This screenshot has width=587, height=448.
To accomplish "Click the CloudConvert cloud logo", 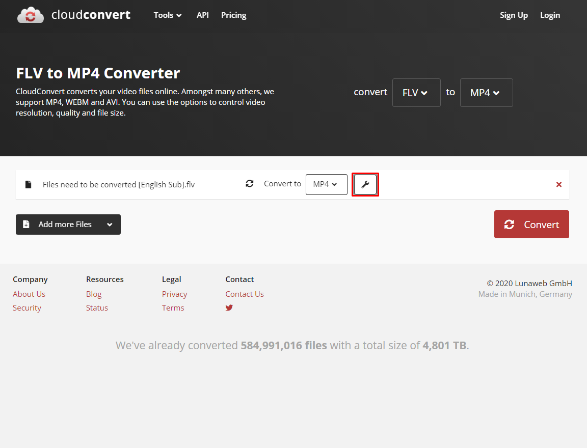I will (31, 15).
